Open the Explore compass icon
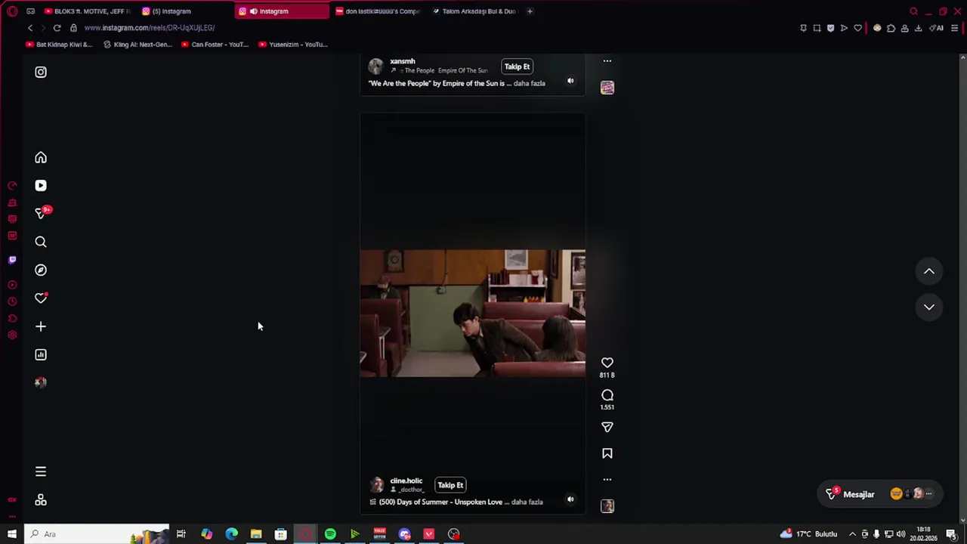This screenshot has width=967, height=544. [x=41, y=270]
